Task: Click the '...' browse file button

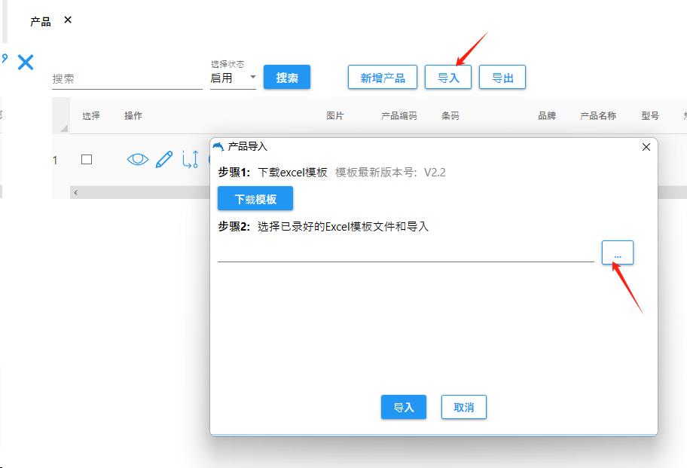Action: [x=618, y=253]
